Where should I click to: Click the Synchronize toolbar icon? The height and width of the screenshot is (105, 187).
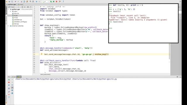tap(12, 1)
